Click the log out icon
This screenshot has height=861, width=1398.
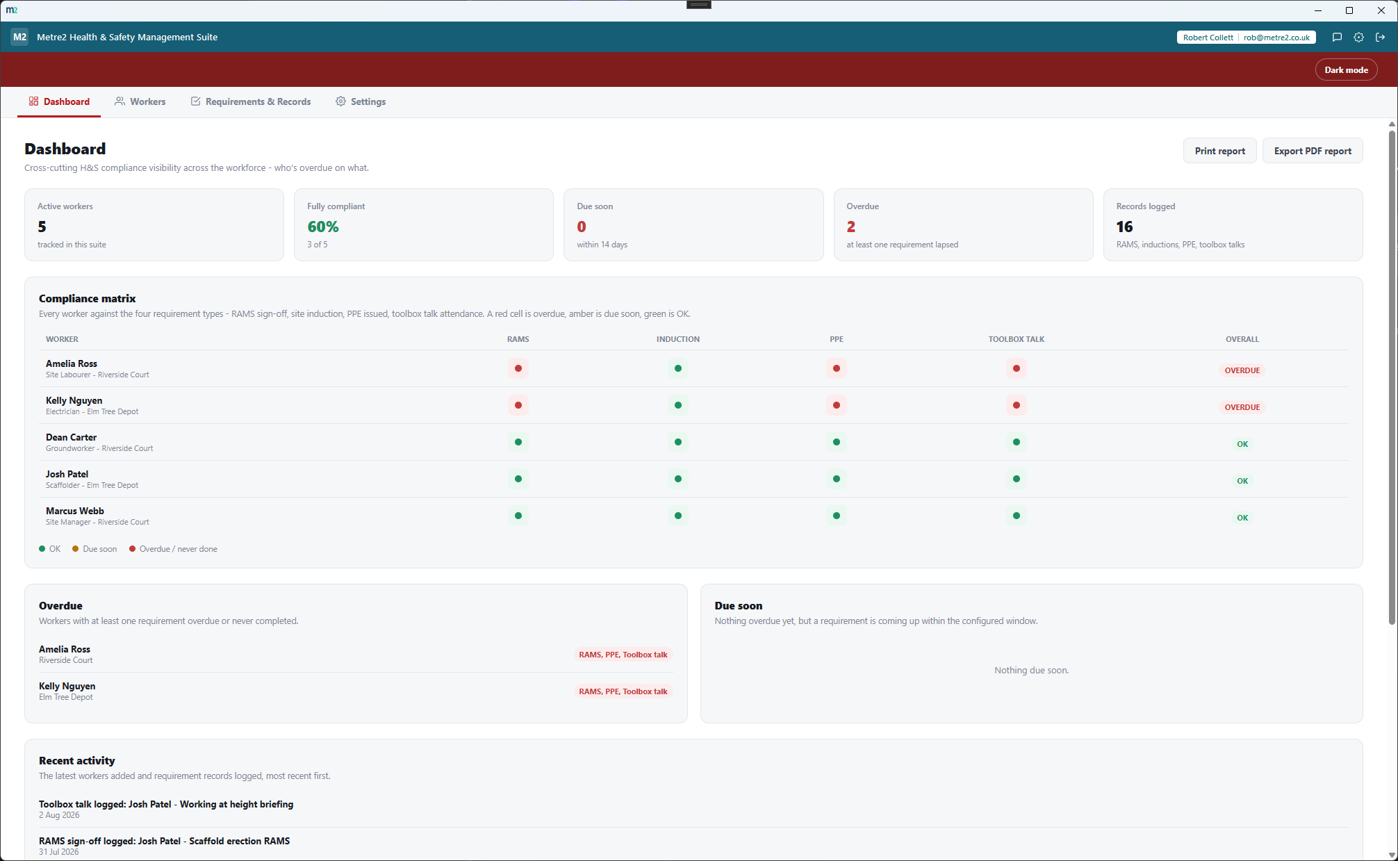pyautogui.click(x=1381, y=38)
